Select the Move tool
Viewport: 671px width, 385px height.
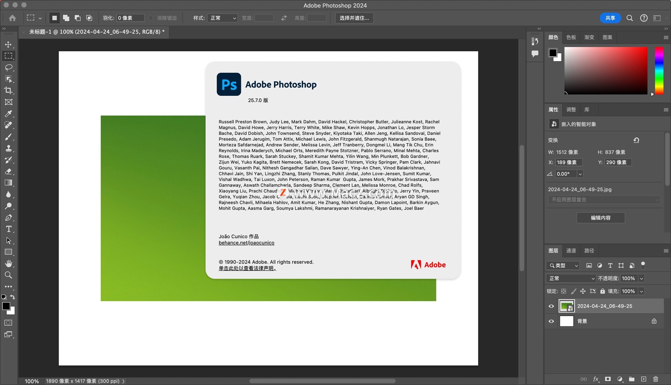pos(8,44)
